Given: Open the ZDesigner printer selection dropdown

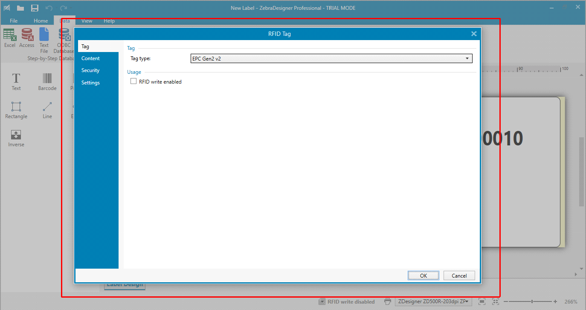Looking at the screenshot, I should coord(433,301).
